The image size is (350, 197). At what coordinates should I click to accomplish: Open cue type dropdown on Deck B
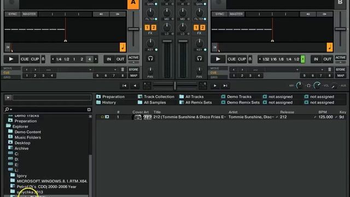(322, 69)
